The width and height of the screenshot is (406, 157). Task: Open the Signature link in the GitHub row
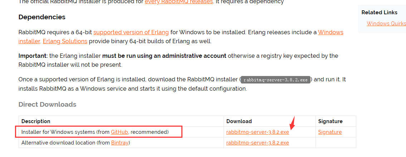330,132
